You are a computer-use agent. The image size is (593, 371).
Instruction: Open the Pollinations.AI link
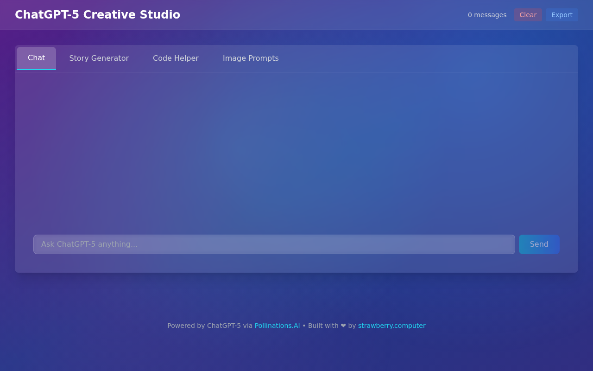(x=277, y=326)
